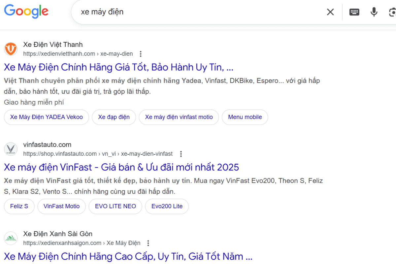
Task: Open more options for VinFast result
Action: pos(181,154)
